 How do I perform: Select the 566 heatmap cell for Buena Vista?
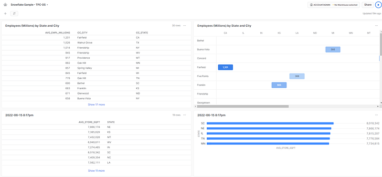pyautogui.click(x=333, y=50)
